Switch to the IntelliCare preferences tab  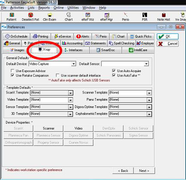138,50
